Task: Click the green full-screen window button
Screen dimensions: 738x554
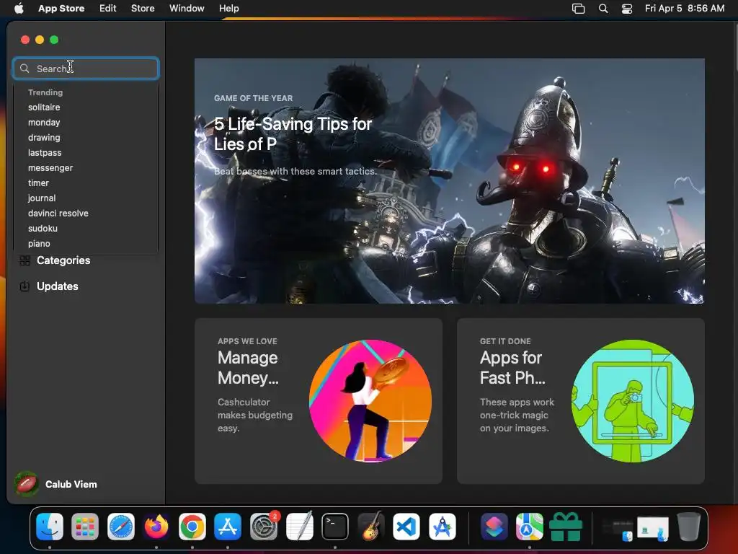Action: 54,40
